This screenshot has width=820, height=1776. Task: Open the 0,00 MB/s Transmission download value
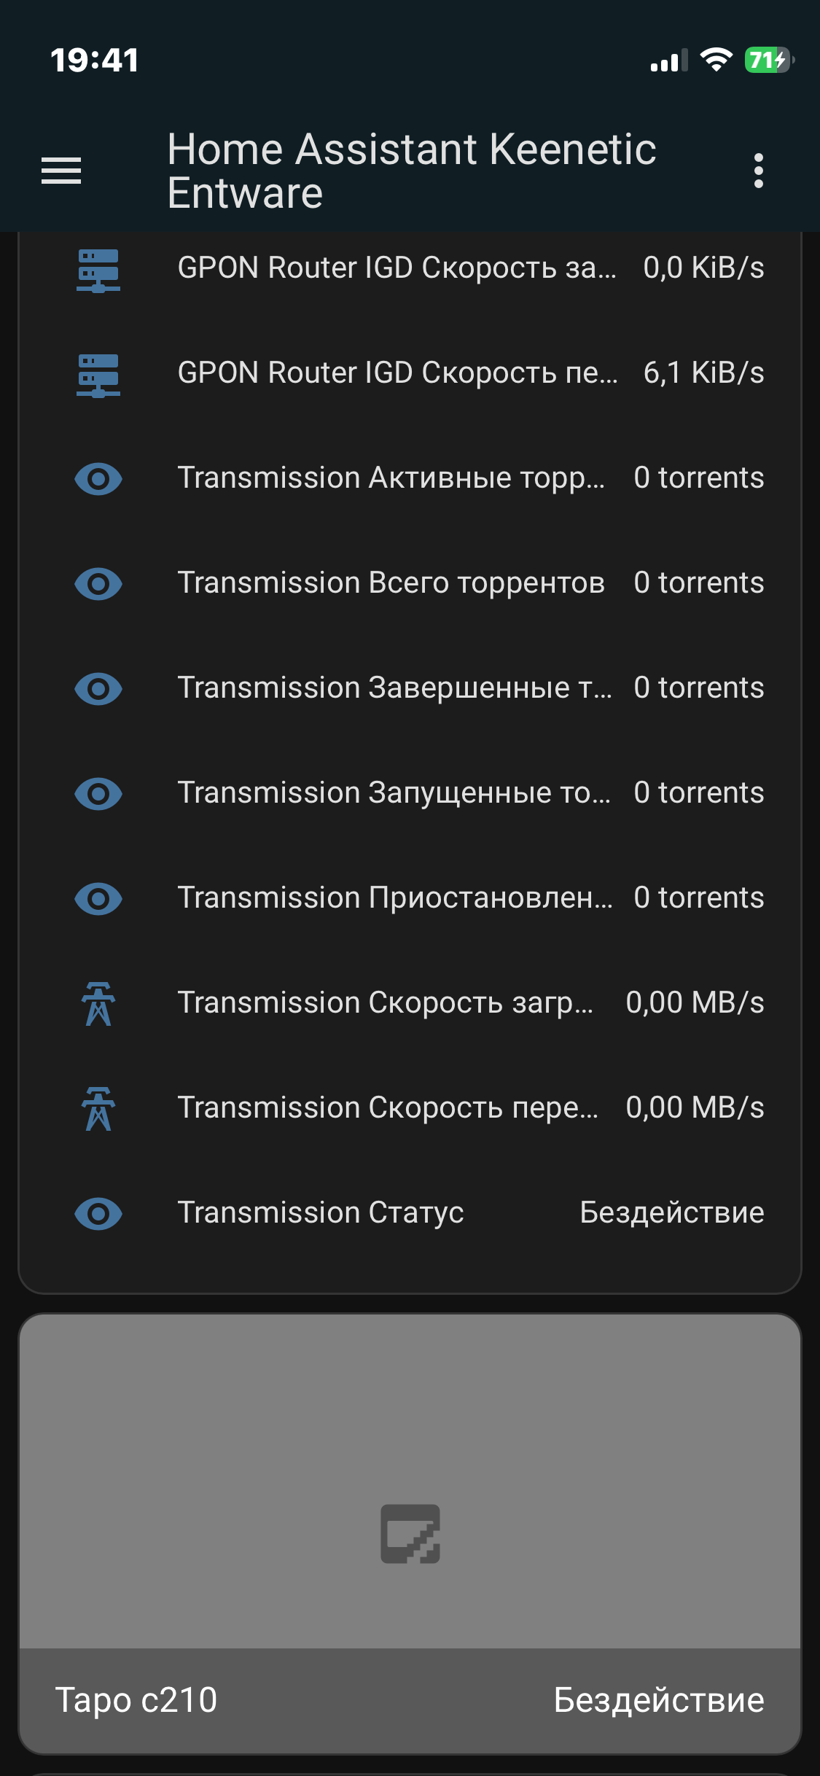click(x=695, y=1003)
